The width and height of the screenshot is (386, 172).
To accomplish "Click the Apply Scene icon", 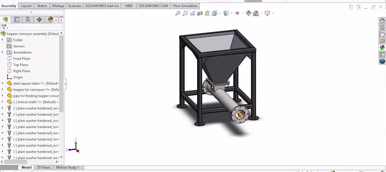I will [x=256, y=13].
